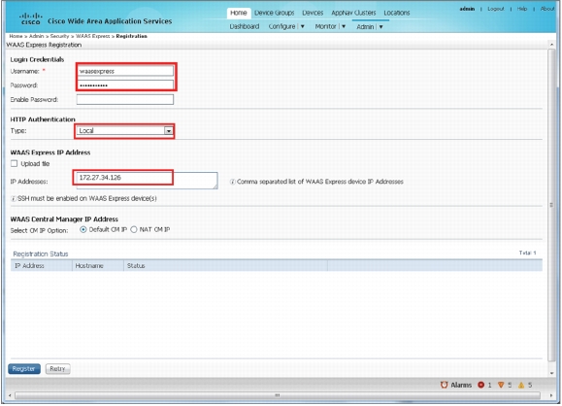
Task: Expand the Admin menu arrow
Action: (x=381, y=27)
